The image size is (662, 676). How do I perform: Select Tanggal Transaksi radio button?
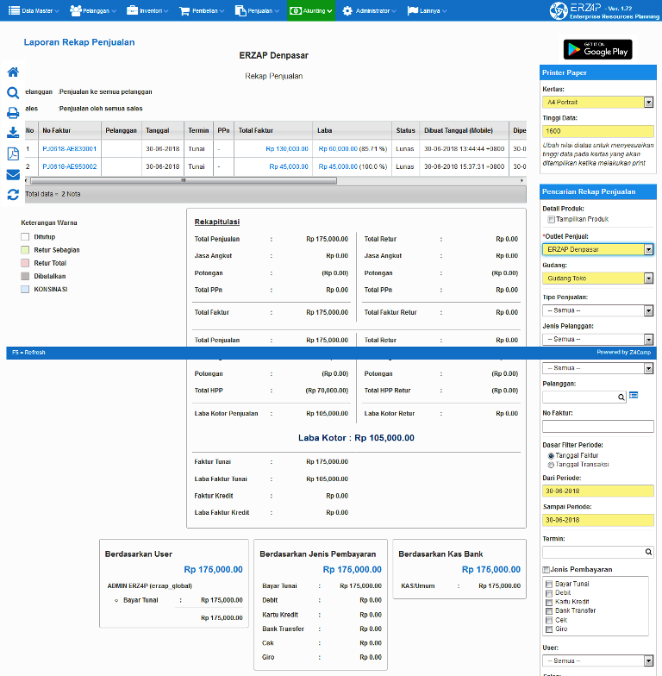(550, 465)
